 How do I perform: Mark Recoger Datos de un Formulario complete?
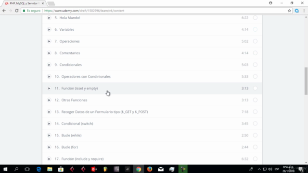[255, 112]
